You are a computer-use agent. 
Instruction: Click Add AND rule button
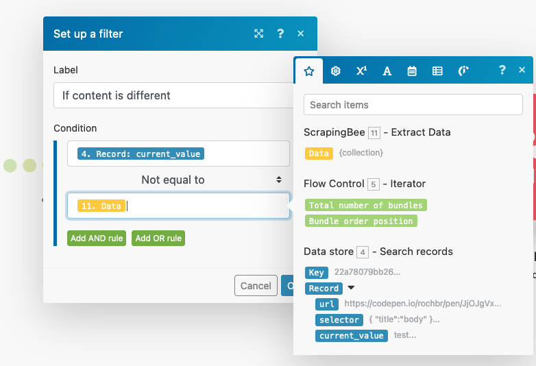[97, 239]
